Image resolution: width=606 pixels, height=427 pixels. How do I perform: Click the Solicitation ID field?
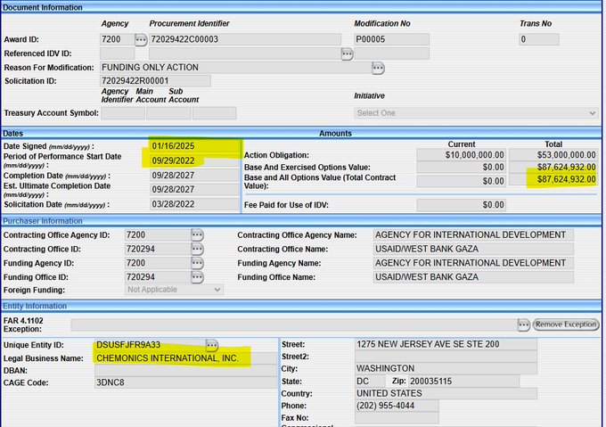[x=155, y=81]
